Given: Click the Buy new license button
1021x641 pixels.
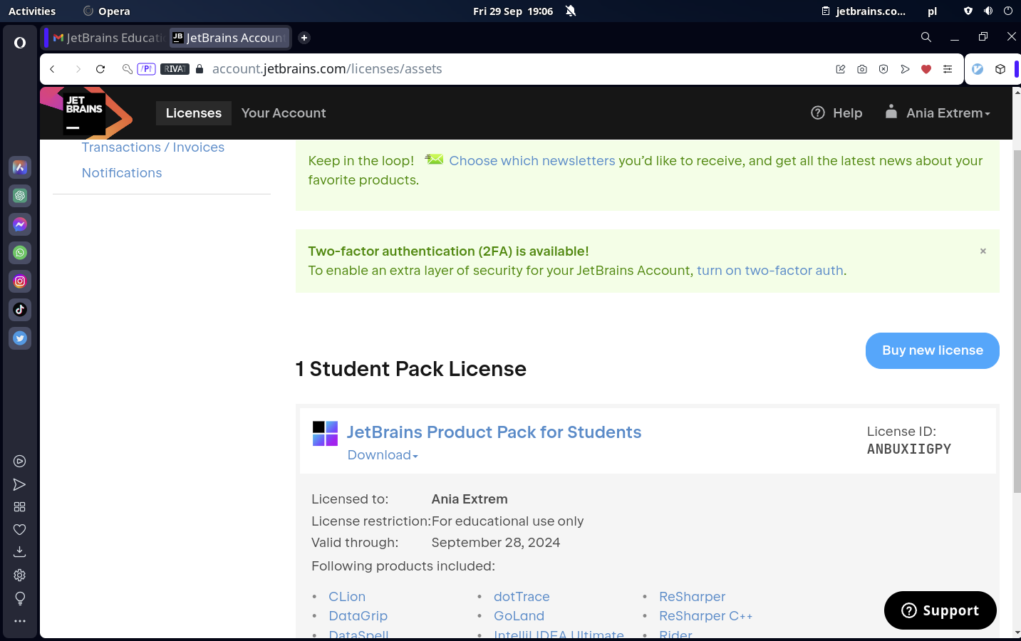Looking at the screenshot, I should pyautogui.click(x=933, y=350).
